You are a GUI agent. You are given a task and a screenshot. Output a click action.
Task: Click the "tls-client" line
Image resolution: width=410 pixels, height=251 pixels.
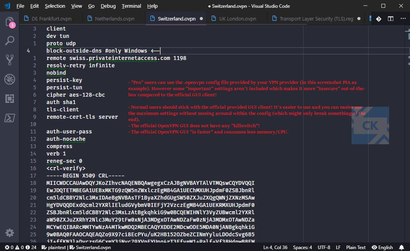click(x=62, y=109)
